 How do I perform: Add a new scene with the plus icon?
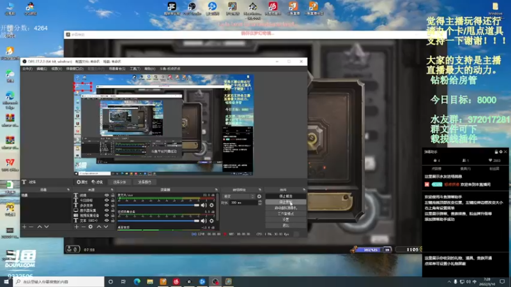(x=24, y=226)
